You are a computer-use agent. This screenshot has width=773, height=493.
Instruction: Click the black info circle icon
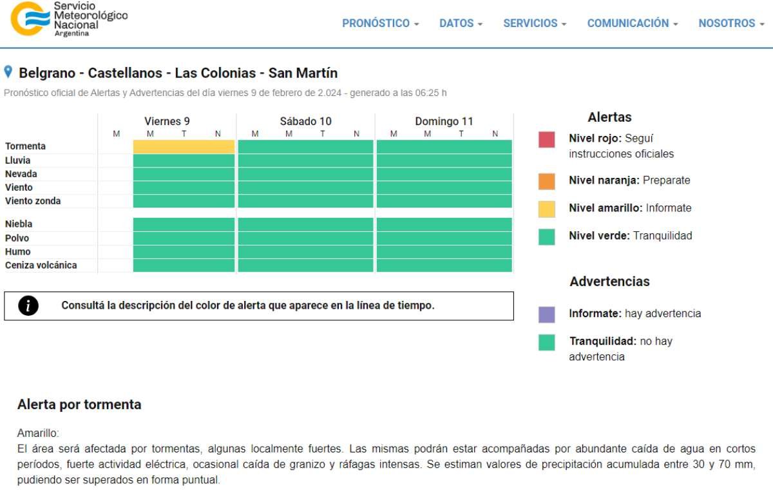coord(28,306)
